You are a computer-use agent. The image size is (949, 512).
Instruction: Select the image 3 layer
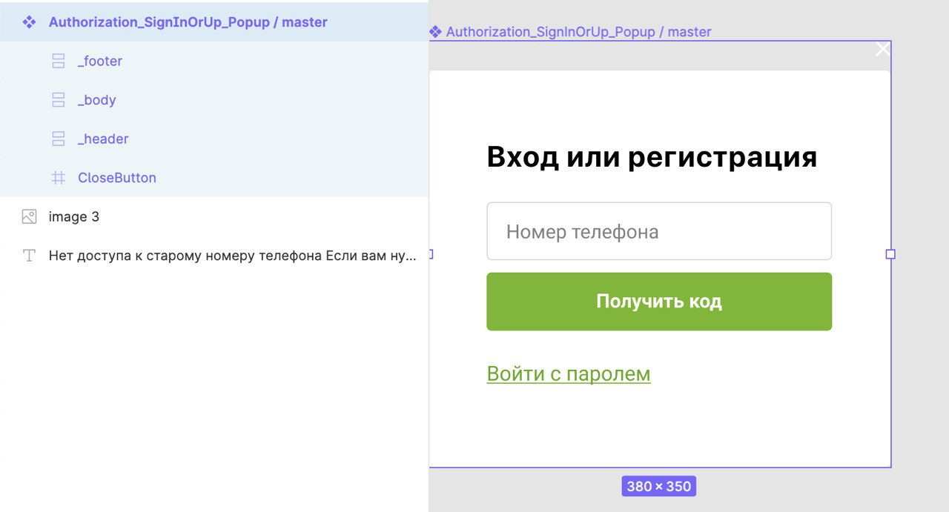click(214, 216)
